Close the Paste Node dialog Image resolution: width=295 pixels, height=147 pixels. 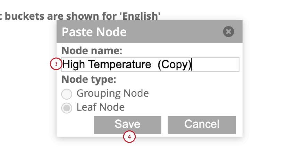click(x=228, y=32)
